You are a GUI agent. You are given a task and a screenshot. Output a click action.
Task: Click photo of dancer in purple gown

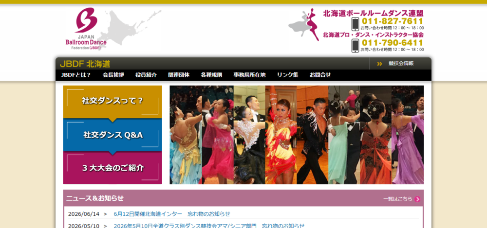[408, 135]
